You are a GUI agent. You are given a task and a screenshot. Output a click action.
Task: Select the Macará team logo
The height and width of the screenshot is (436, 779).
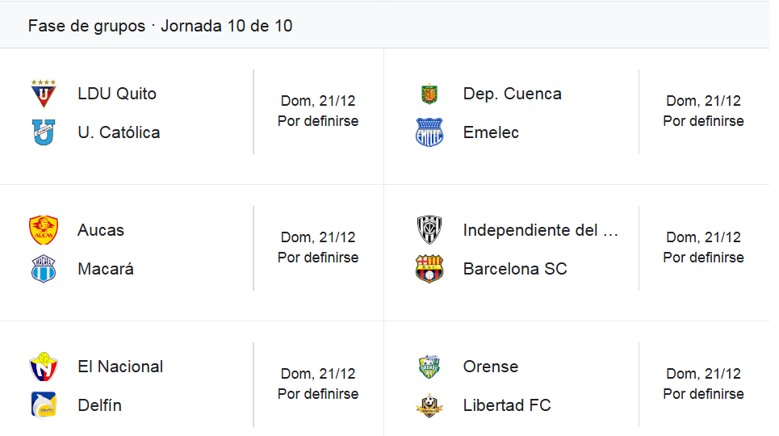44,269
